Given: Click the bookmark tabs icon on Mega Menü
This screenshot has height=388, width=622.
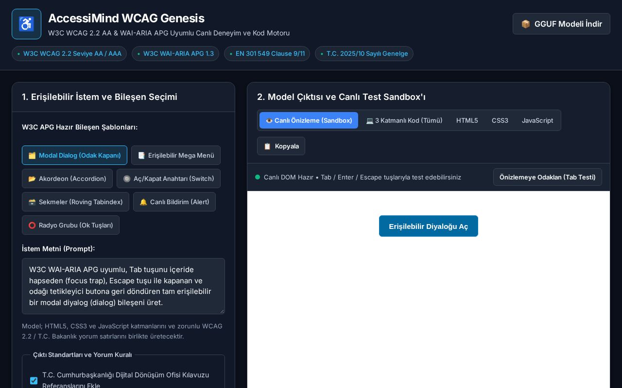Looking at the screenshot, I should (x=141, y=155).
